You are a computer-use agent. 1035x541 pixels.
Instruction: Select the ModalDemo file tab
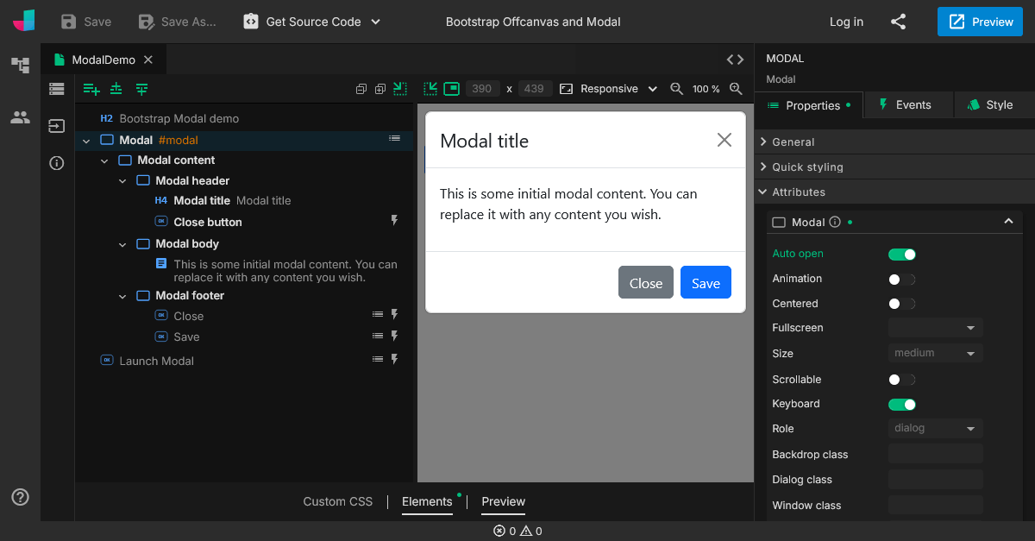tap(103, 60)
